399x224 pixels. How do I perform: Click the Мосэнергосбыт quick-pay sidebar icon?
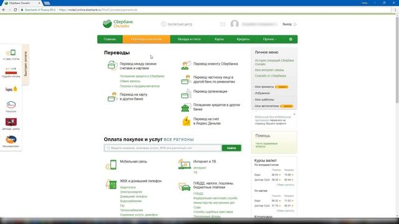click(11, 139)
